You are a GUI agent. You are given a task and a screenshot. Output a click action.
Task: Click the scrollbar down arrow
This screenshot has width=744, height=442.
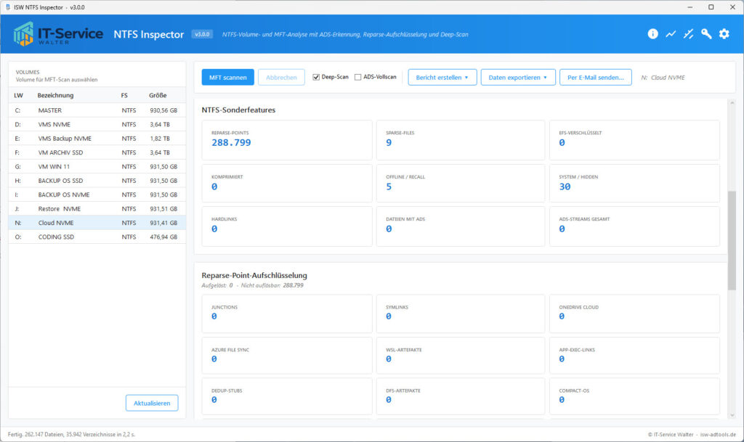pos(732,415)
